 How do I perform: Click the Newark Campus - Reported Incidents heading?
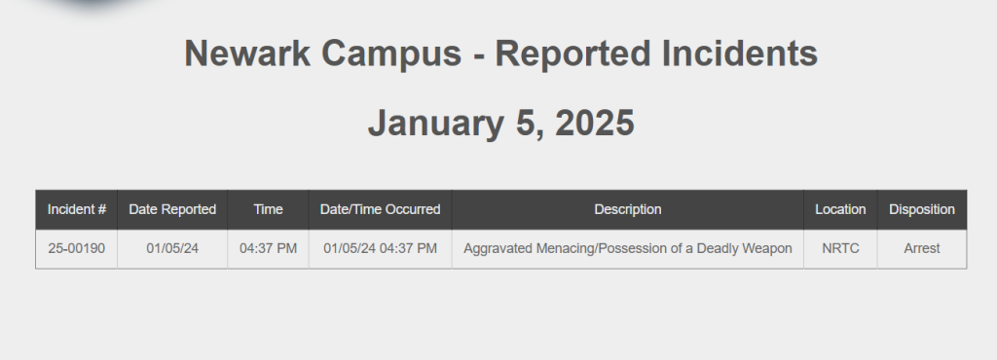(x=501, y=54)
